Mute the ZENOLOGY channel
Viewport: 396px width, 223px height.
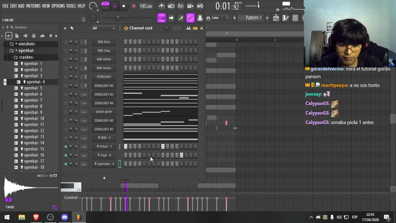click(66, 77)
